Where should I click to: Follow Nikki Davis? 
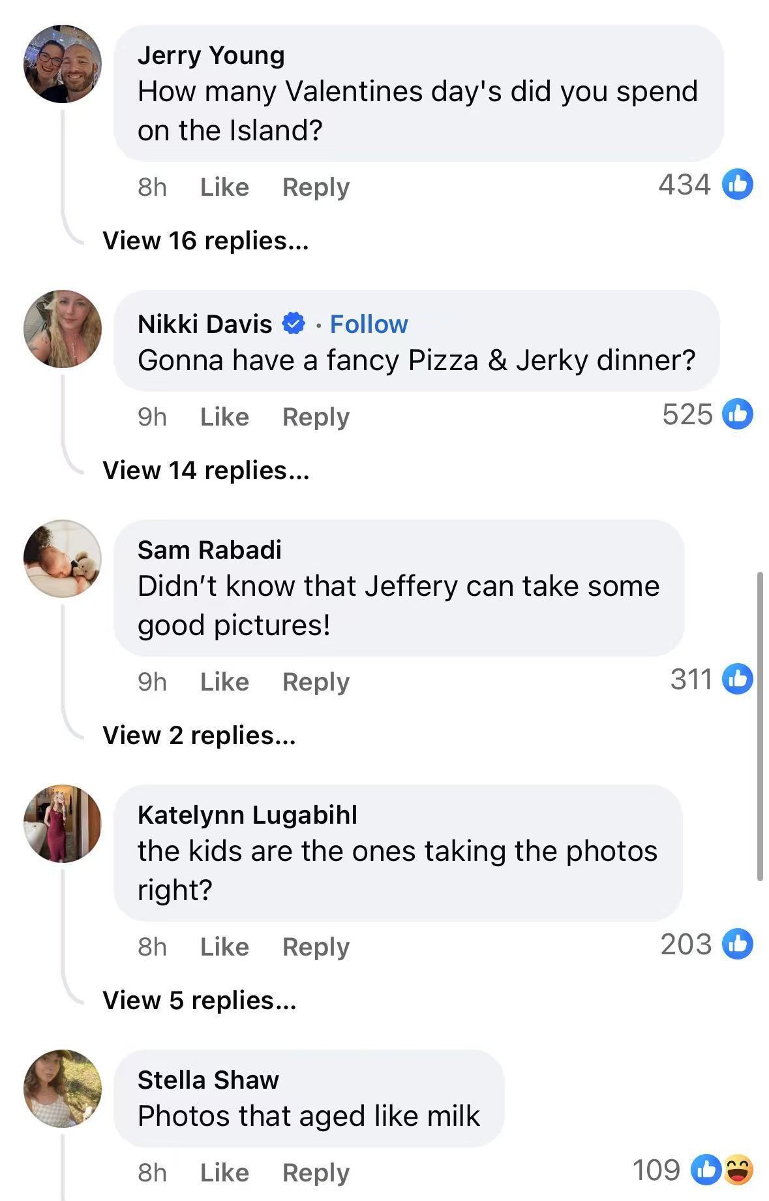coord(369,324)
